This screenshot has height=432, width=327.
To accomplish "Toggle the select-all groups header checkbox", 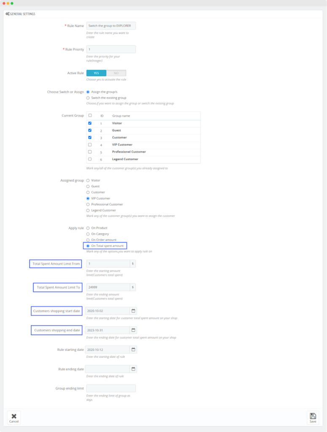I will point(90,115).
